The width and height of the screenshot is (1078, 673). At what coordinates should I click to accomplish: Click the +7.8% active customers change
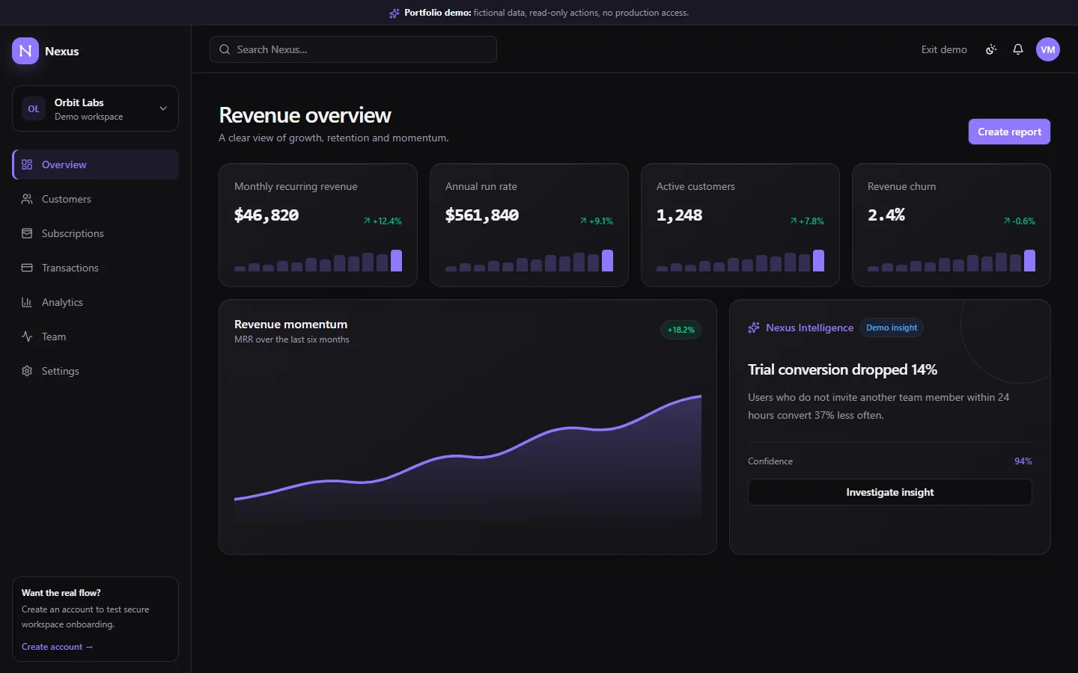[x=807, y=221]
